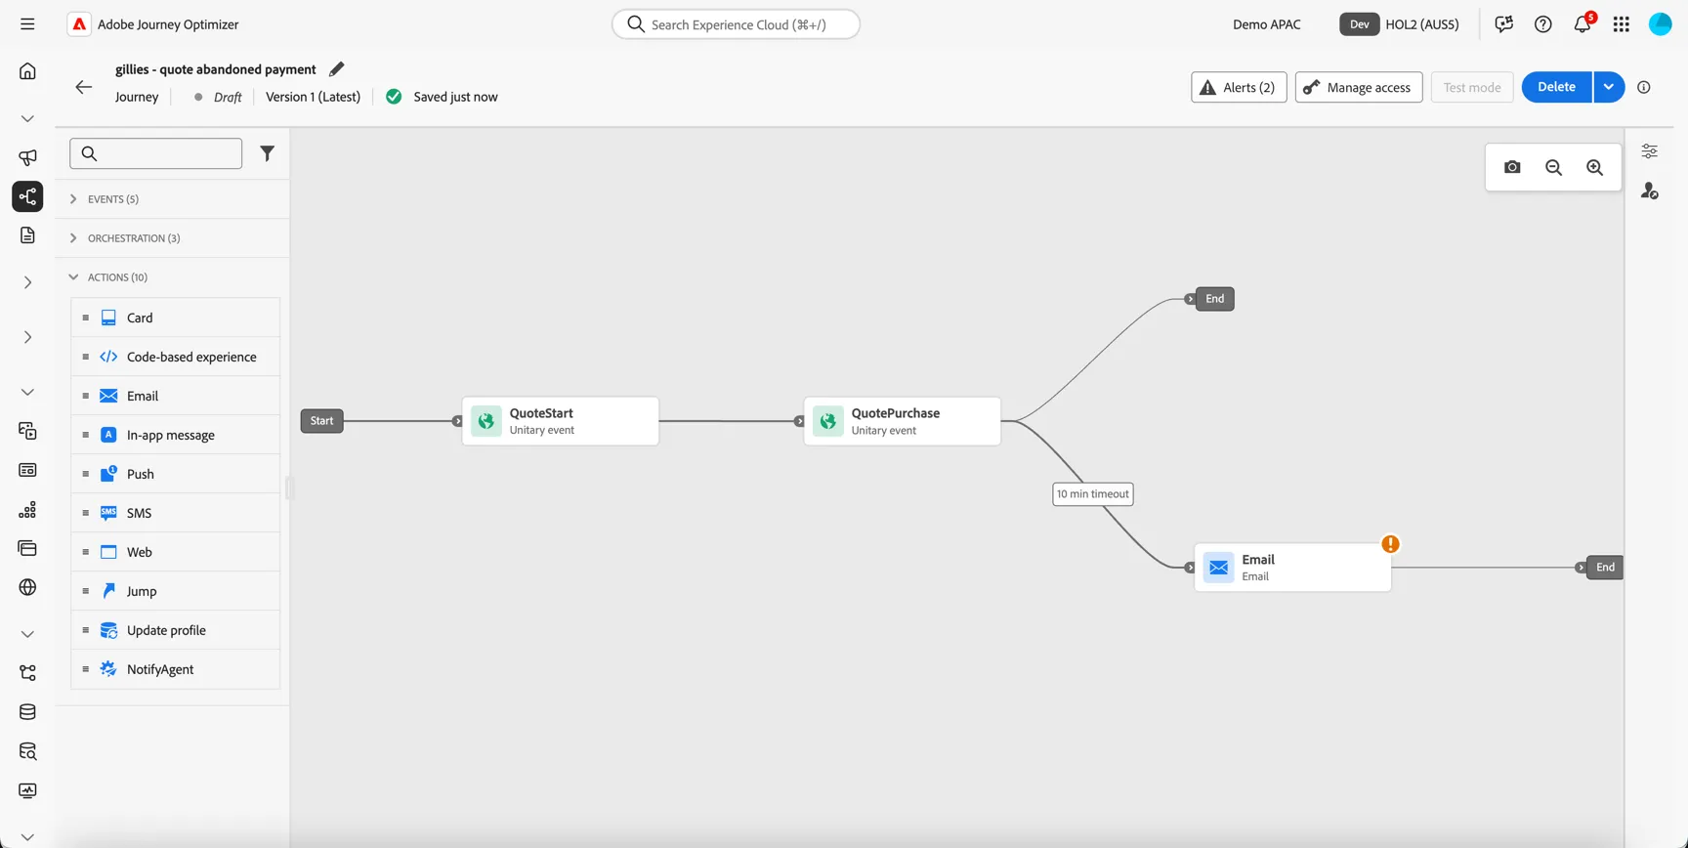Open the app switcher grid
The width and height of the screenshot is (1688, 848).
tap(1622, 24)
